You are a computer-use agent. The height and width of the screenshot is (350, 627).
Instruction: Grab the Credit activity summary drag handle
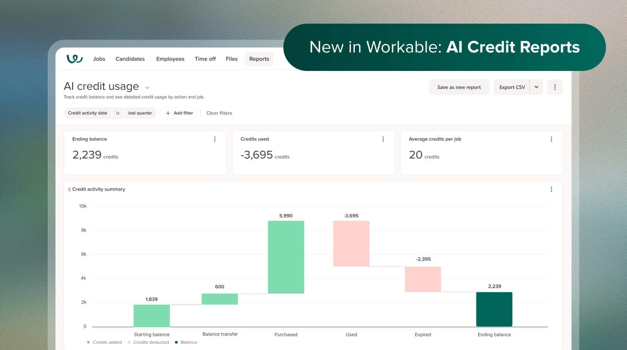[x=69, y=190]
